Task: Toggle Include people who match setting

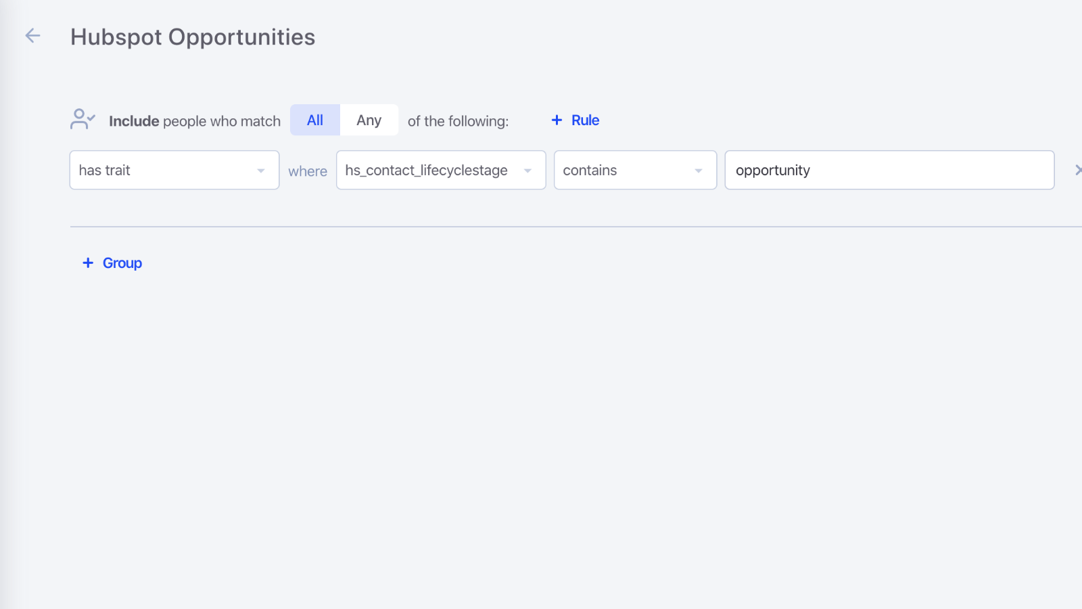Action: (x=194, y=121)
